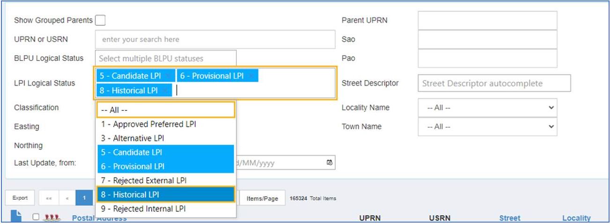Screen dimensions: 610x224
Task: Open calendar picker in Last Update date field
Action: coord(330,163)
